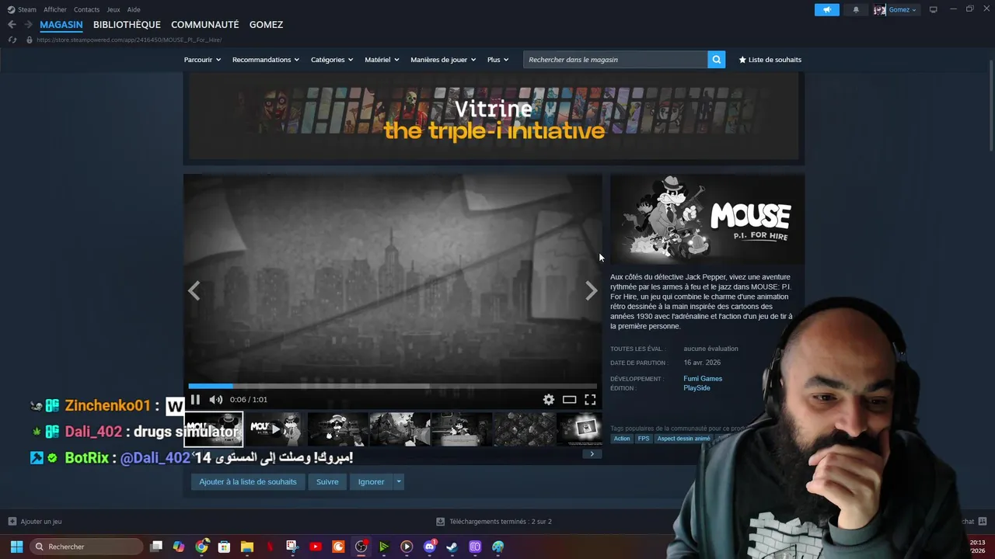Open the triple-i initiative Vitrine banner
The width and height of the screenshot is (995, 559).
[x=494, y=116]
